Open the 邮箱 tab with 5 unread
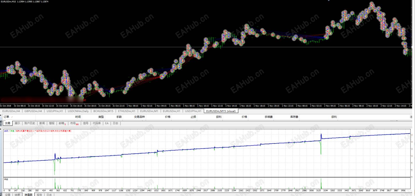 [x=62, y=124]
